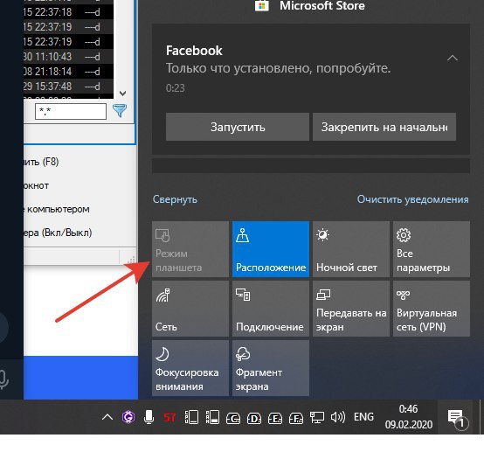Toggle Фокусировка внимания focus assist
484x452 pixels.
click(190, 368)
